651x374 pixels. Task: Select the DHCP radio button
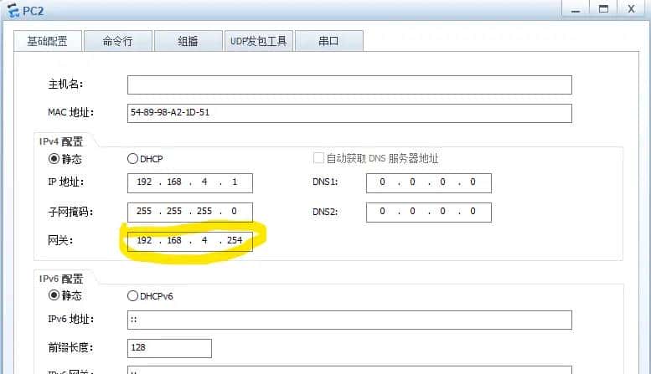coord(132,159)
